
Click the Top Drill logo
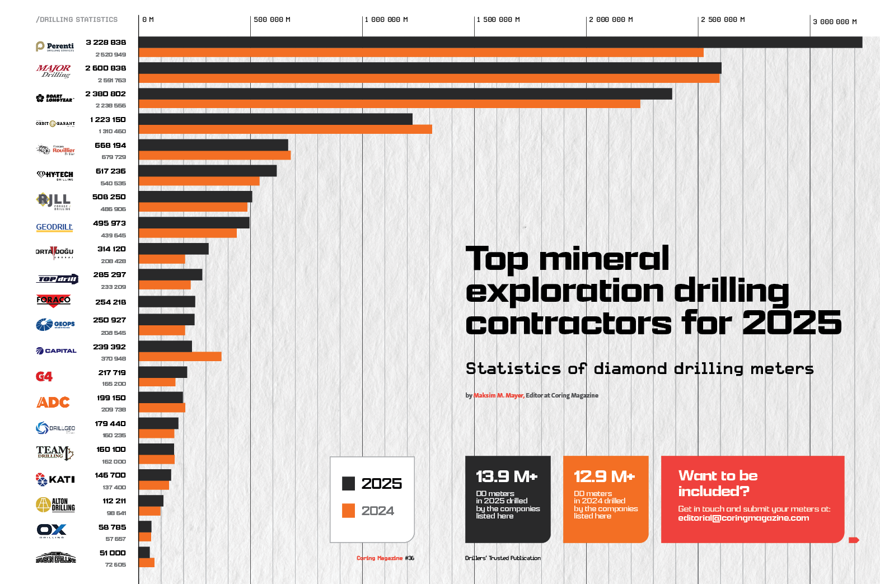(x=58, y=279)
